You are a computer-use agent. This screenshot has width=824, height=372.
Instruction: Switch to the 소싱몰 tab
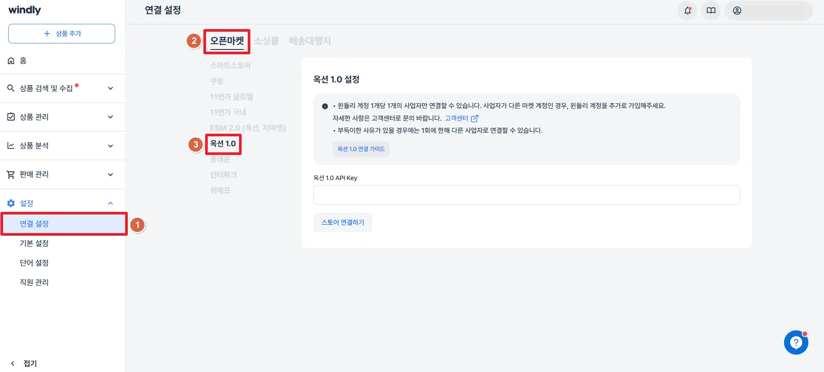coord(266,41)
